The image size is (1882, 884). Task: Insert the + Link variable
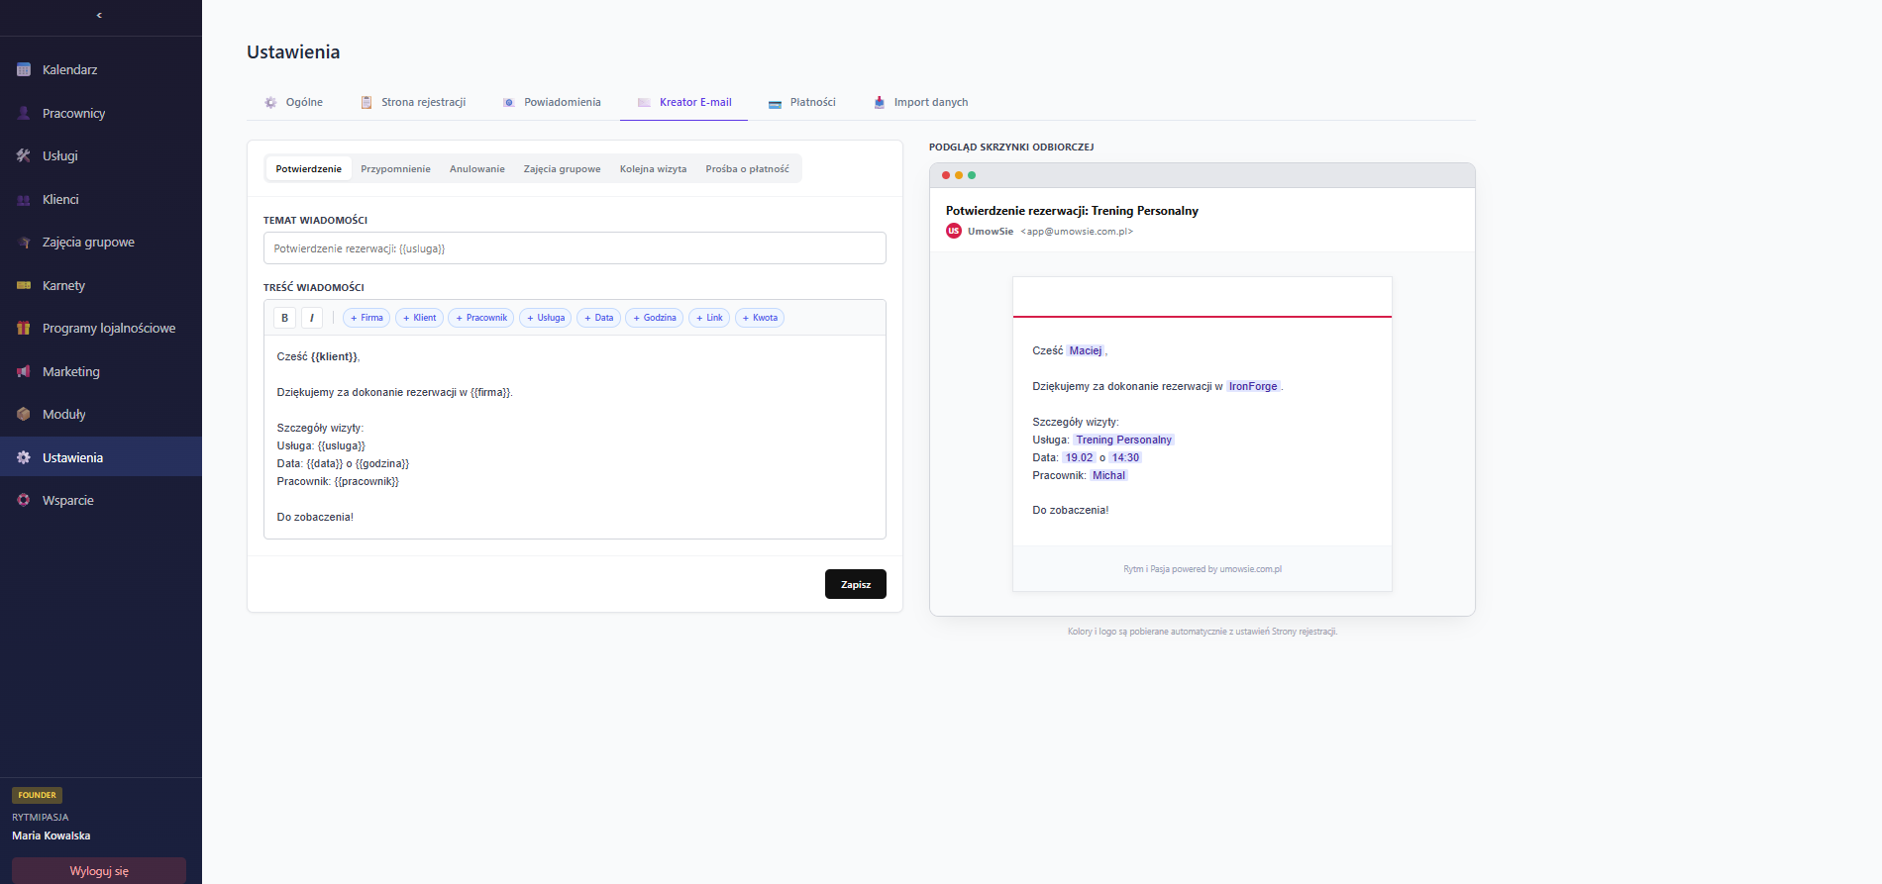(x=709, y=318)
